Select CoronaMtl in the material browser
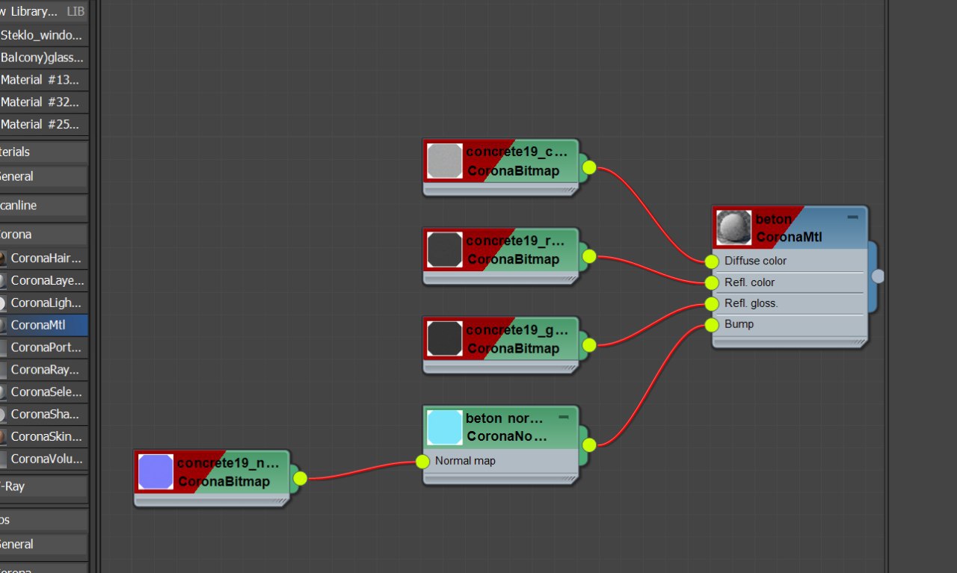 pyautogui.click(x=43, y=325)
